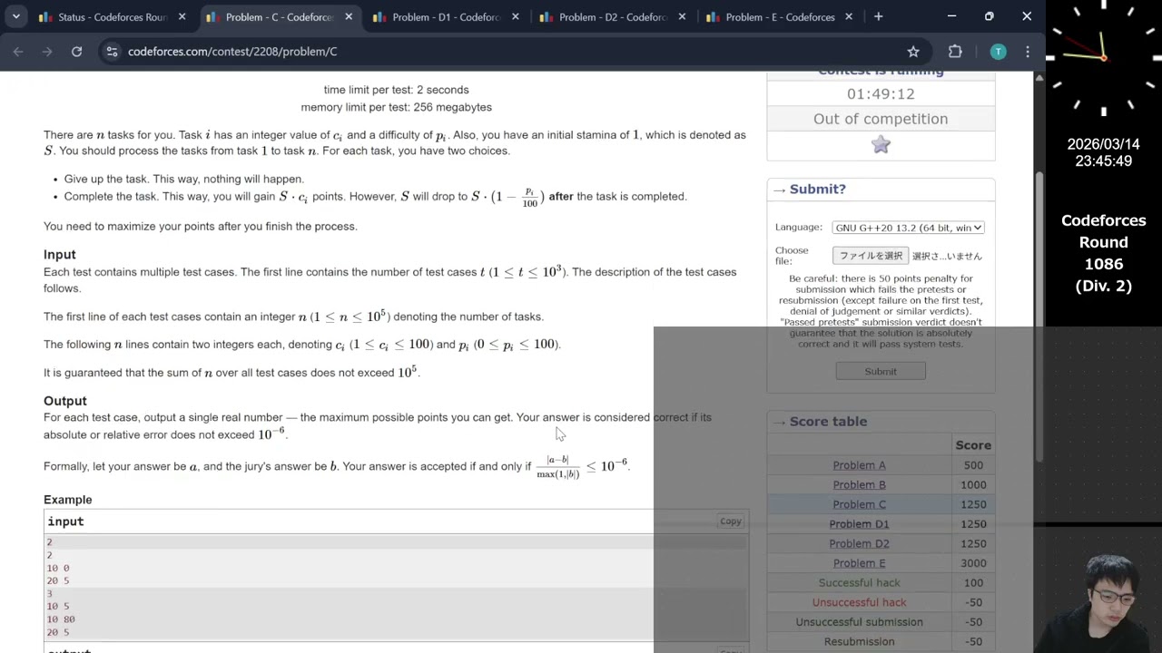Open Problem D1 link in score table
Screen dimensions: 1162x653
click(859, 524)
